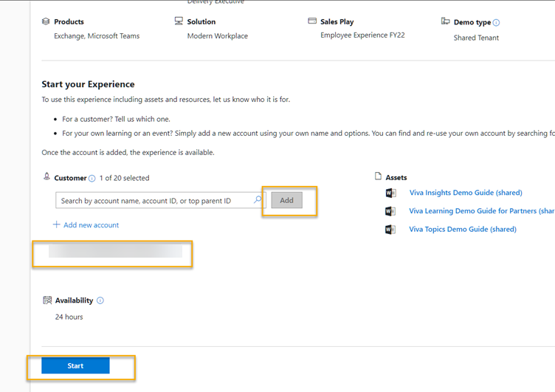Click the "Solution" label
Screen dimensions: 555x392
point(201,22)
